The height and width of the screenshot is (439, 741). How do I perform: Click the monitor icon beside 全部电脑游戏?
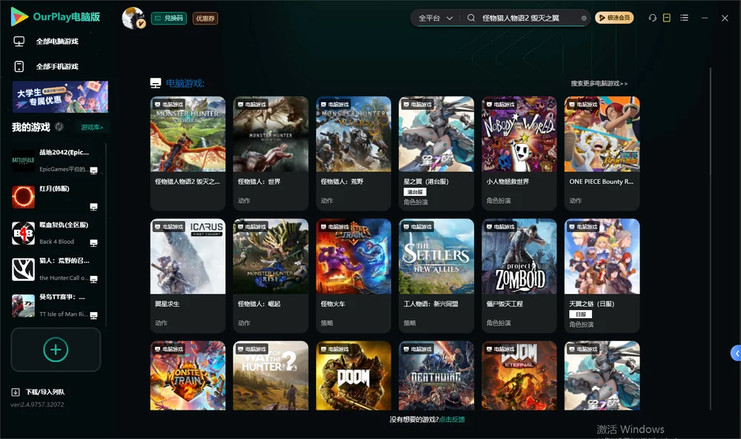tap(19, 42)
